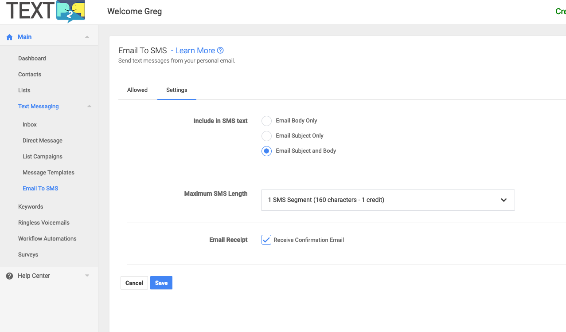
Task: Click the Receive Confirmation Email label
Action: tap(309, 240)
